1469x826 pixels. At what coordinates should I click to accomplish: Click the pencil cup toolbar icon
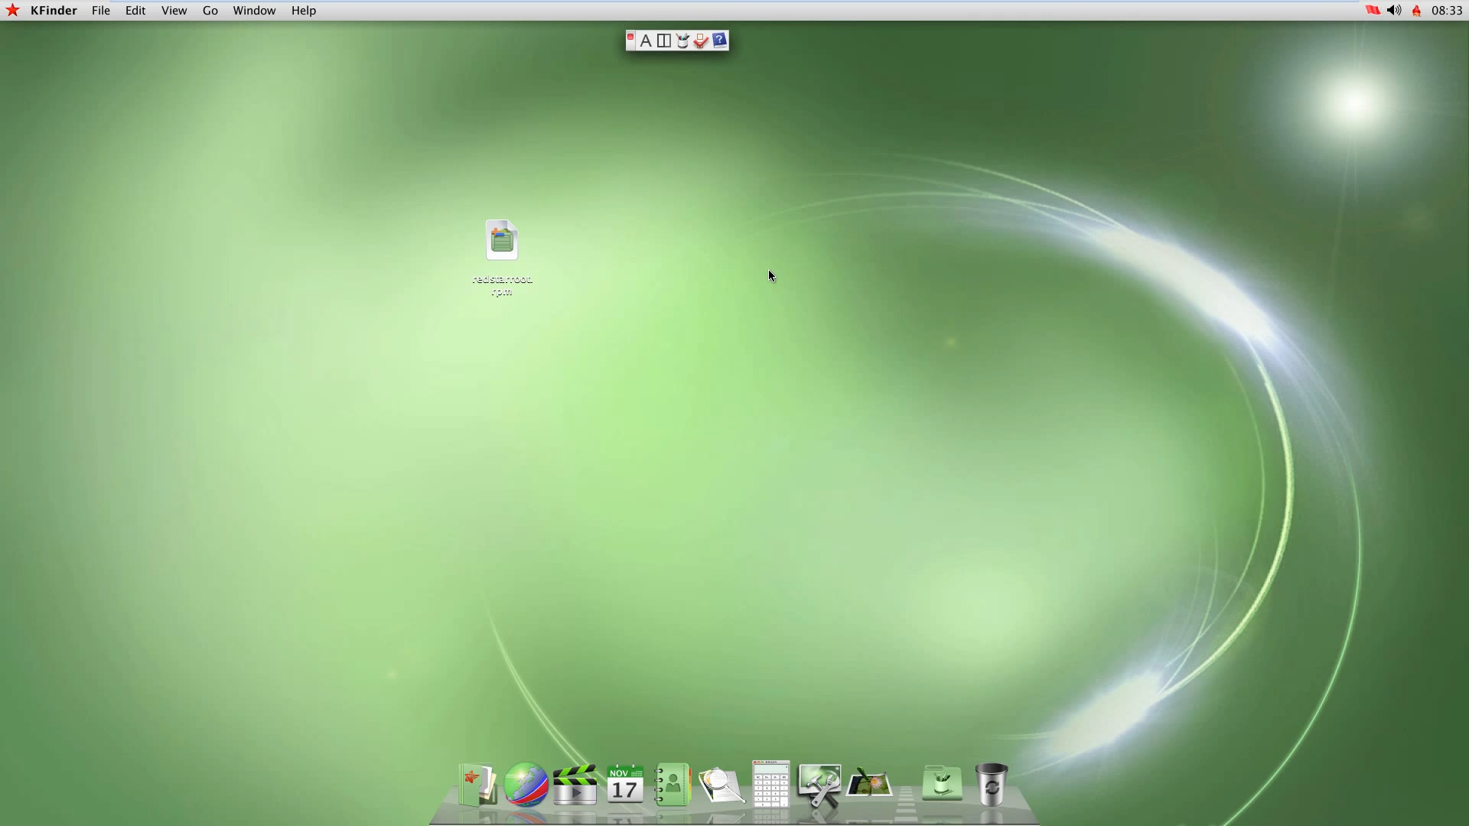pos(682,41)
